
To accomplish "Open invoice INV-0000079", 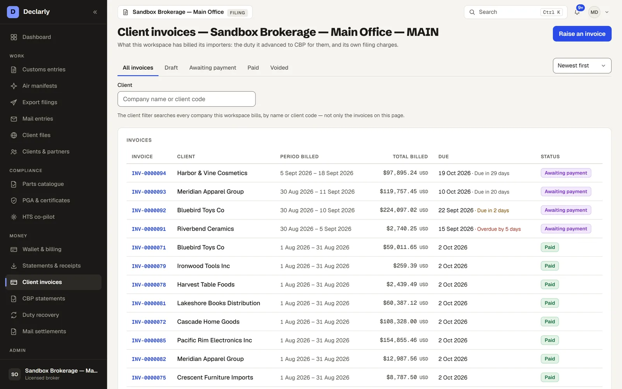I will click(149, 266).
